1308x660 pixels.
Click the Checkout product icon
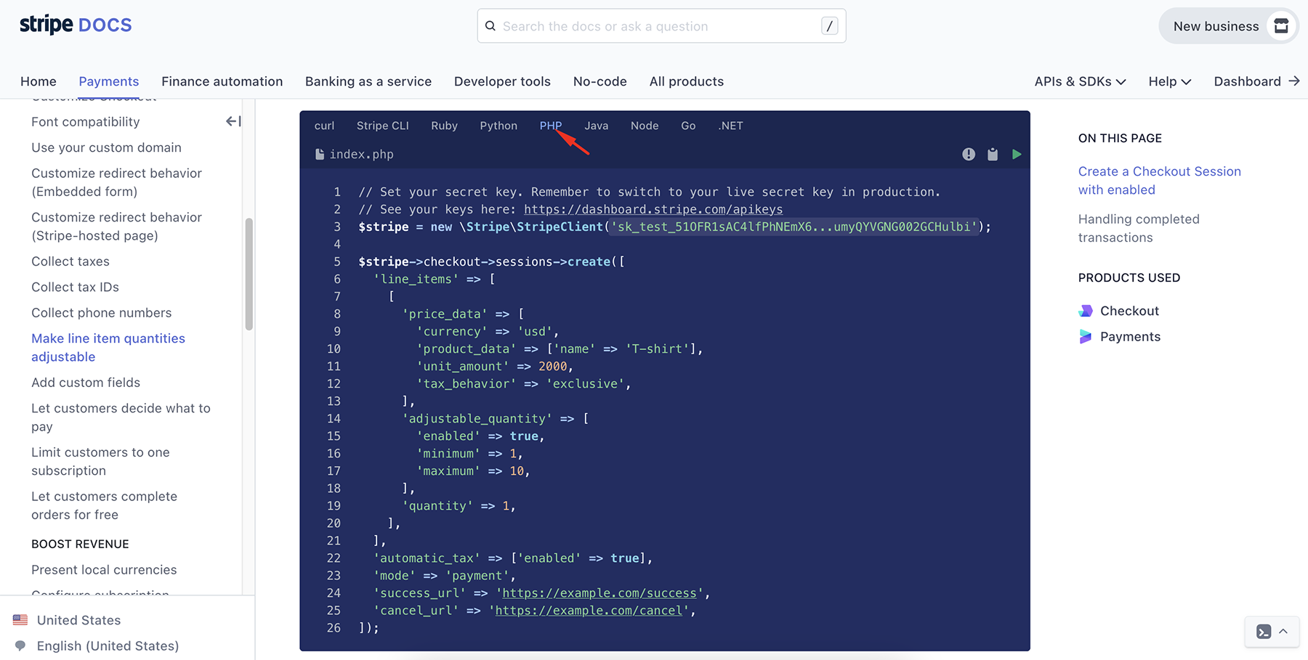1086,311
